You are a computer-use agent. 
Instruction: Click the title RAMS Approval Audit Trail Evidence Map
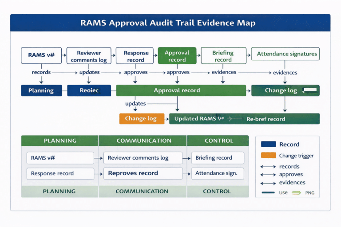(x=168, y=23)
